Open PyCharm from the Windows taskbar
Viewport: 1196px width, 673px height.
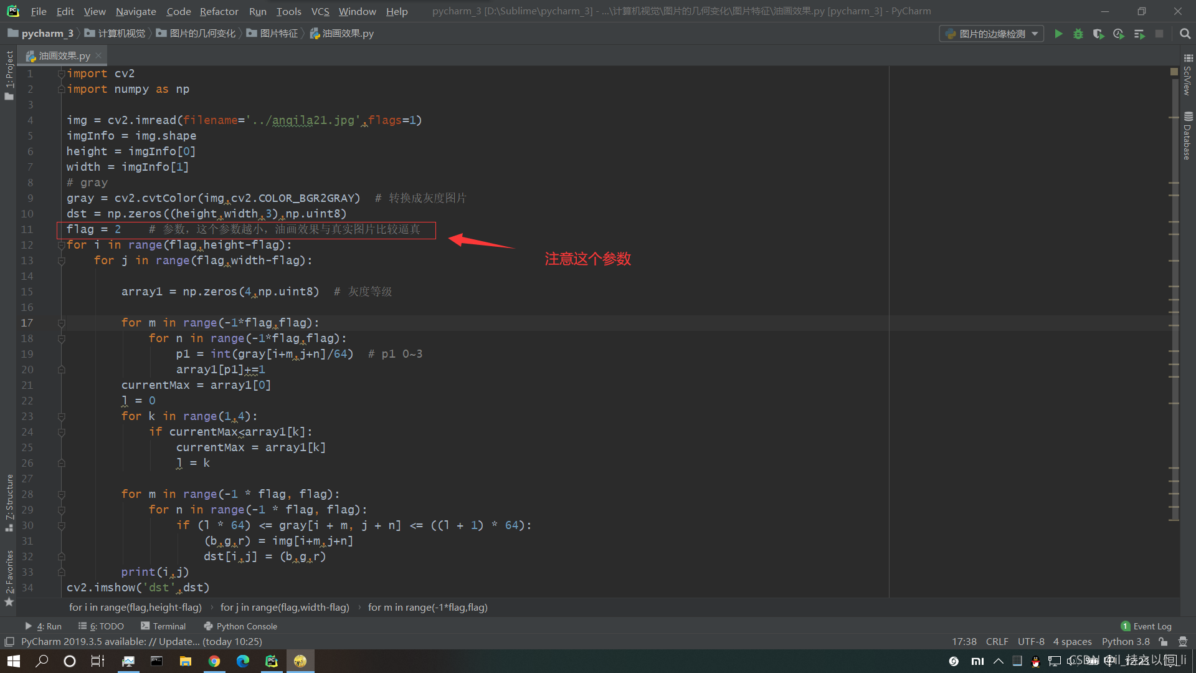tap(272, 661)
